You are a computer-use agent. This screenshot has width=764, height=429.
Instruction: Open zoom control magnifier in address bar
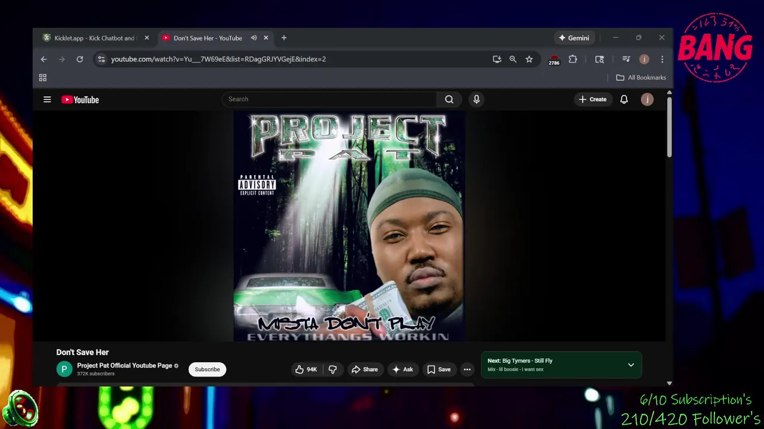[513, 59]
